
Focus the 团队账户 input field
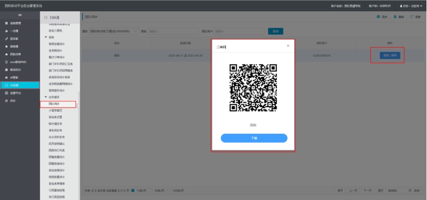tap(239, 31)
